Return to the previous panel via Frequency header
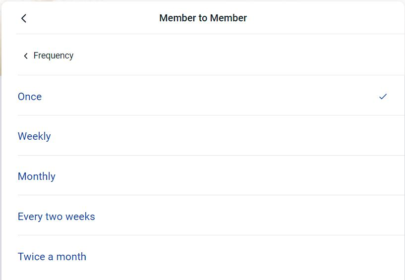 [48, 56]
